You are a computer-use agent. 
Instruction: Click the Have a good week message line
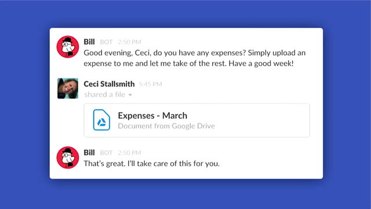pos(188,63)
